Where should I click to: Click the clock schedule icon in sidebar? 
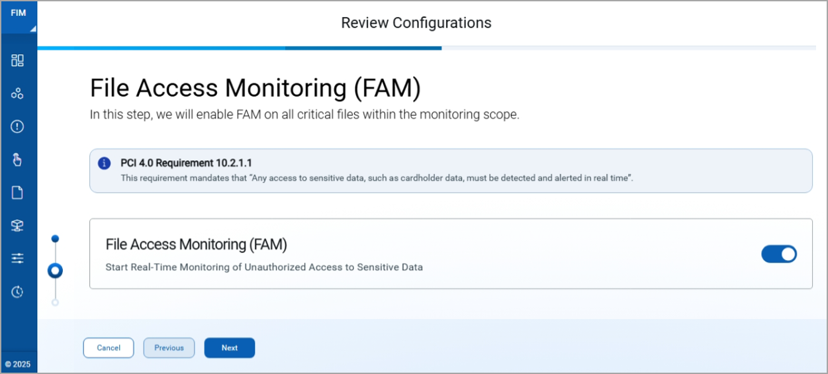pyautogui.click(x=17, y=291)
